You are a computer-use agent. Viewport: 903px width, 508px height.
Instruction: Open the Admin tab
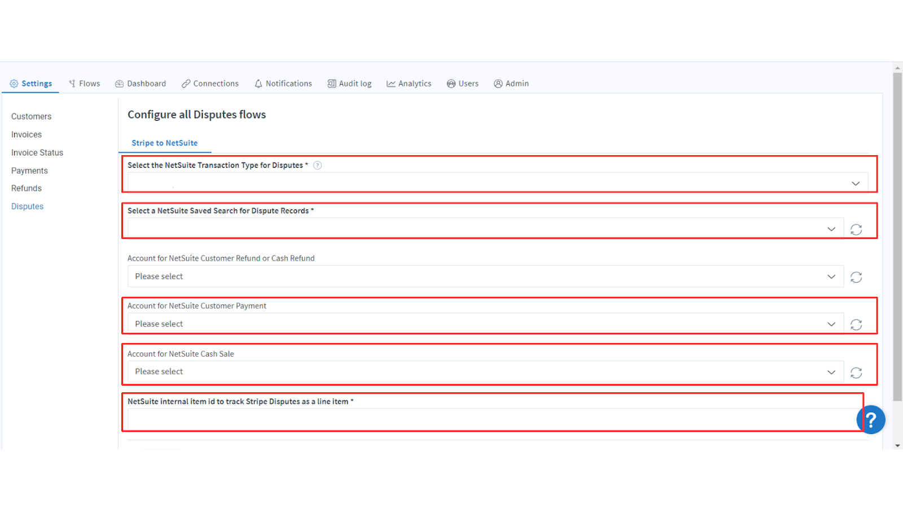[511, 84]
